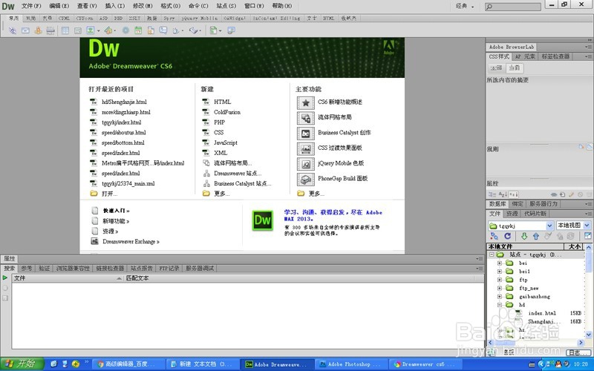Click the star icon for CS6 new features
Viewport: 594px width, 371px height.
(305, 102)
